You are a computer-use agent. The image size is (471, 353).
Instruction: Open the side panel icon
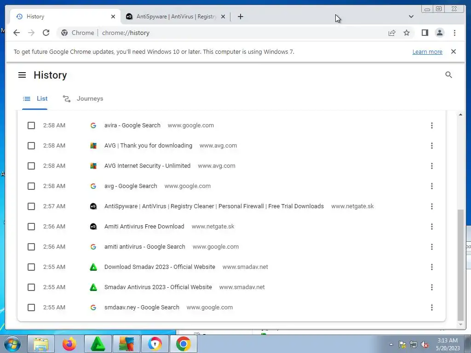425,33
